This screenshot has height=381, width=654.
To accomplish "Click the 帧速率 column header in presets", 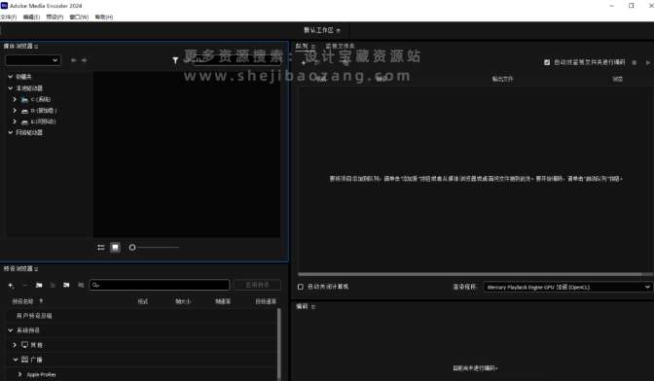I will [223, 301].
